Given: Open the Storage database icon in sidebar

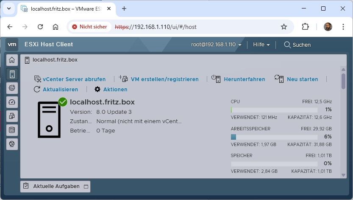Looking at the screenshot, I should point(12,130).
